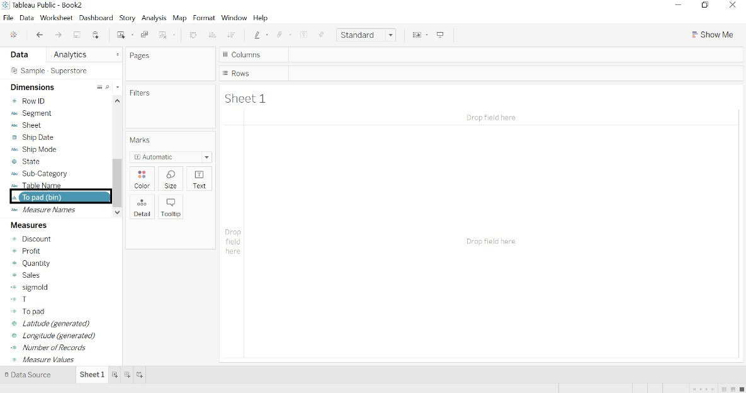Select the Ship Mode dimension
Image resolution: width=746 pixels, height=393 pixels.
pyautogui.click(x=39, y=149)
